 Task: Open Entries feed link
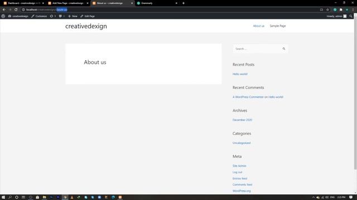[x=240, y=178]
